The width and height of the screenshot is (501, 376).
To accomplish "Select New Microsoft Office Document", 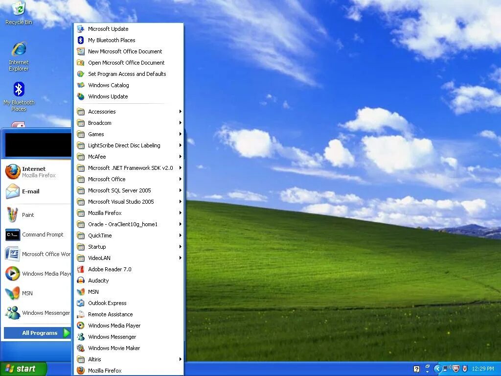I will pos(129,51).
